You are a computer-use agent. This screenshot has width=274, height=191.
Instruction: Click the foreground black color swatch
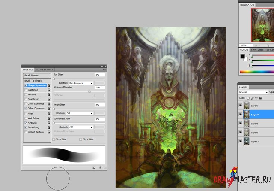point(243,56)
